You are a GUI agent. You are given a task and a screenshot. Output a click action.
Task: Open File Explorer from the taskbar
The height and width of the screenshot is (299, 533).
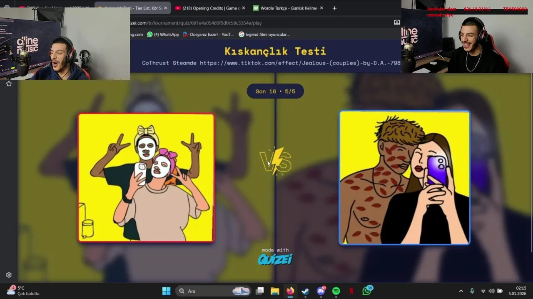click(275, 291)
